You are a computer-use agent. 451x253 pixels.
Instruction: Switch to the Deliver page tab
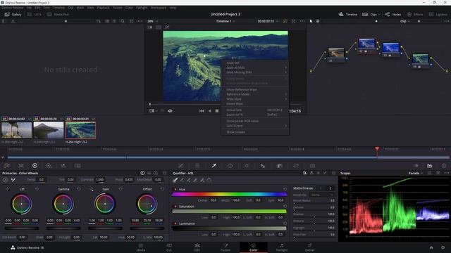coord(310,247)
